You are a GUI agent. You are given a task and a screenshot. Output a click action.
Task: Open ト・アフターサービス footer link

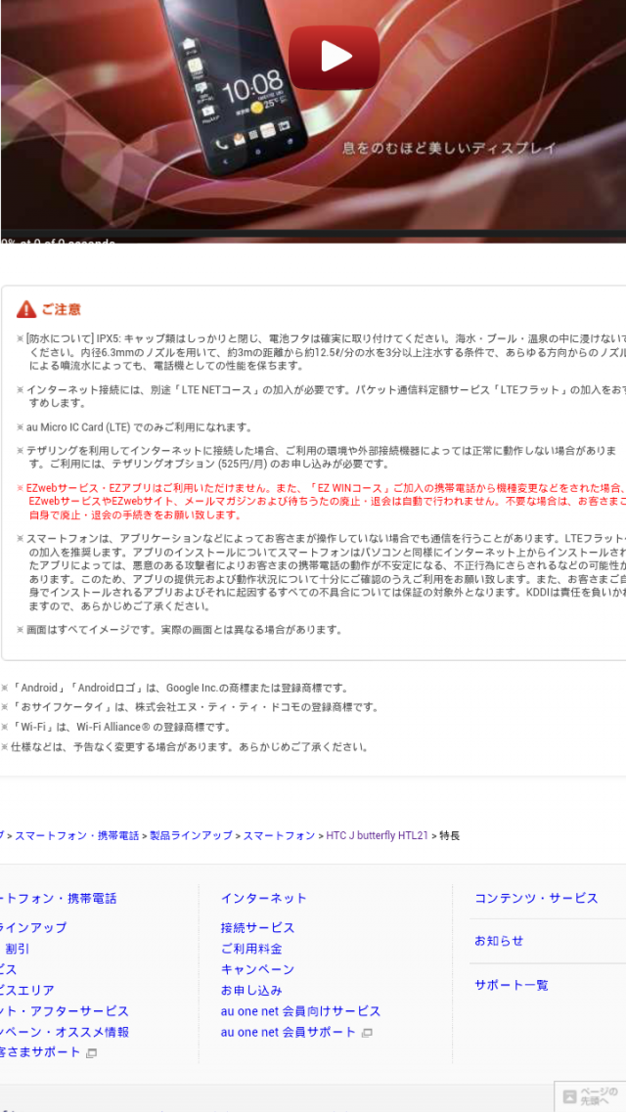[65, 1010]
